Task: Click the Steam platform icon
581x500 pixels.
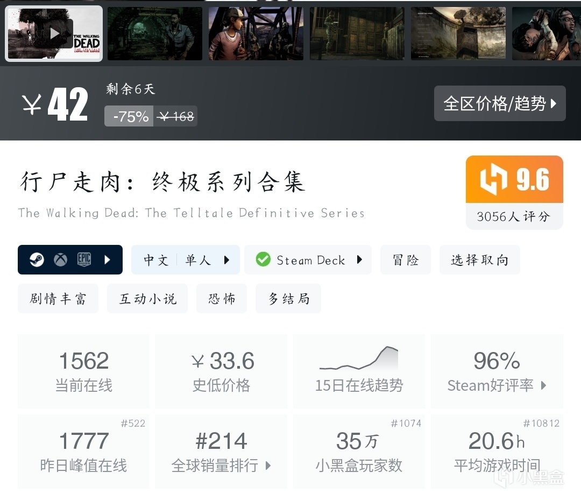Action: pos(37,260)
